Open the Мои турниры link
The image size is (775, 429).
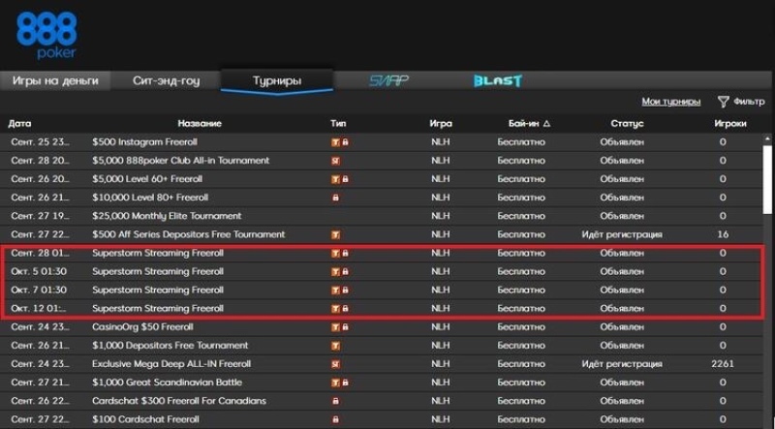click(x=670, y=102)
